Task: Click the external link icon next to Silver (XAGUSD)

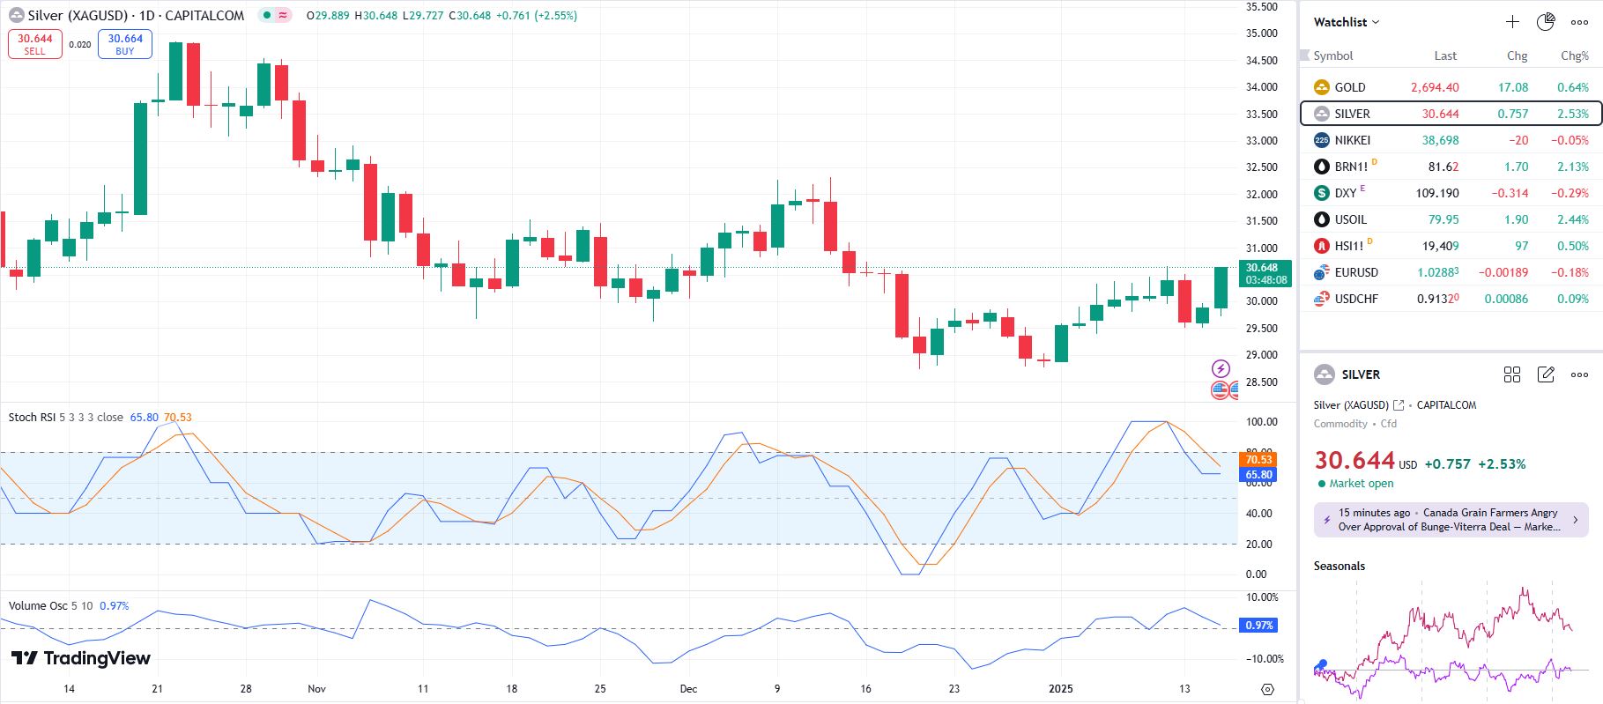Action: click(x=1399, y=405)
